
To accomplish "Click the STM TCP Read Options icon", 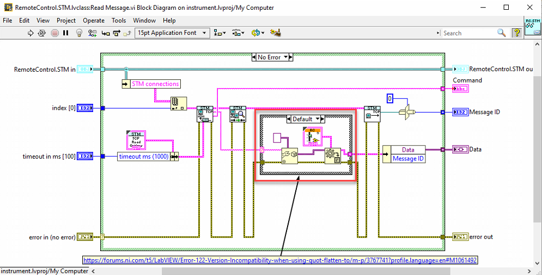I will pyautogui.click(x=136, y=140).
